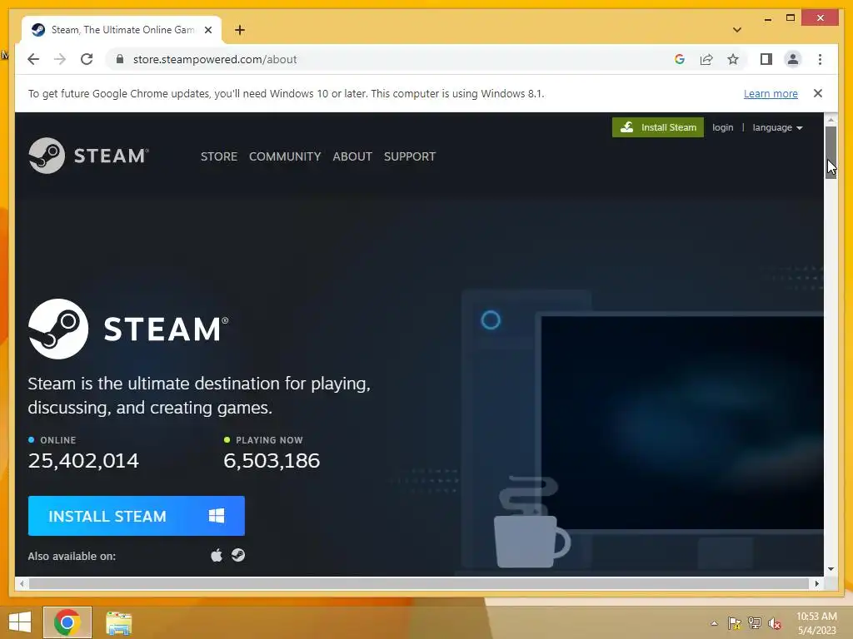Image resolution: width=853 pixels, height=639 pixels.
Task: Click horizontal scroll right arrow
Action: click(x=816, y=583)
